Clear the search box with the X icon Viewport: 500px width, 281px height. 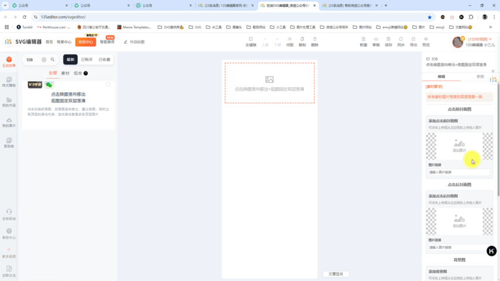[x=44, y=60]
